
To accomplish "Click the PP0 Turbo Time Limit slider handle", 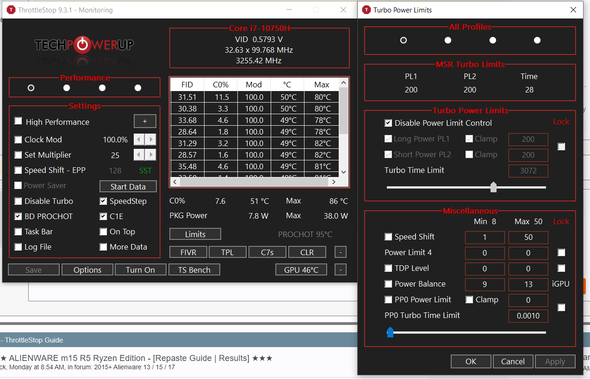I will (x=390, y=332).
